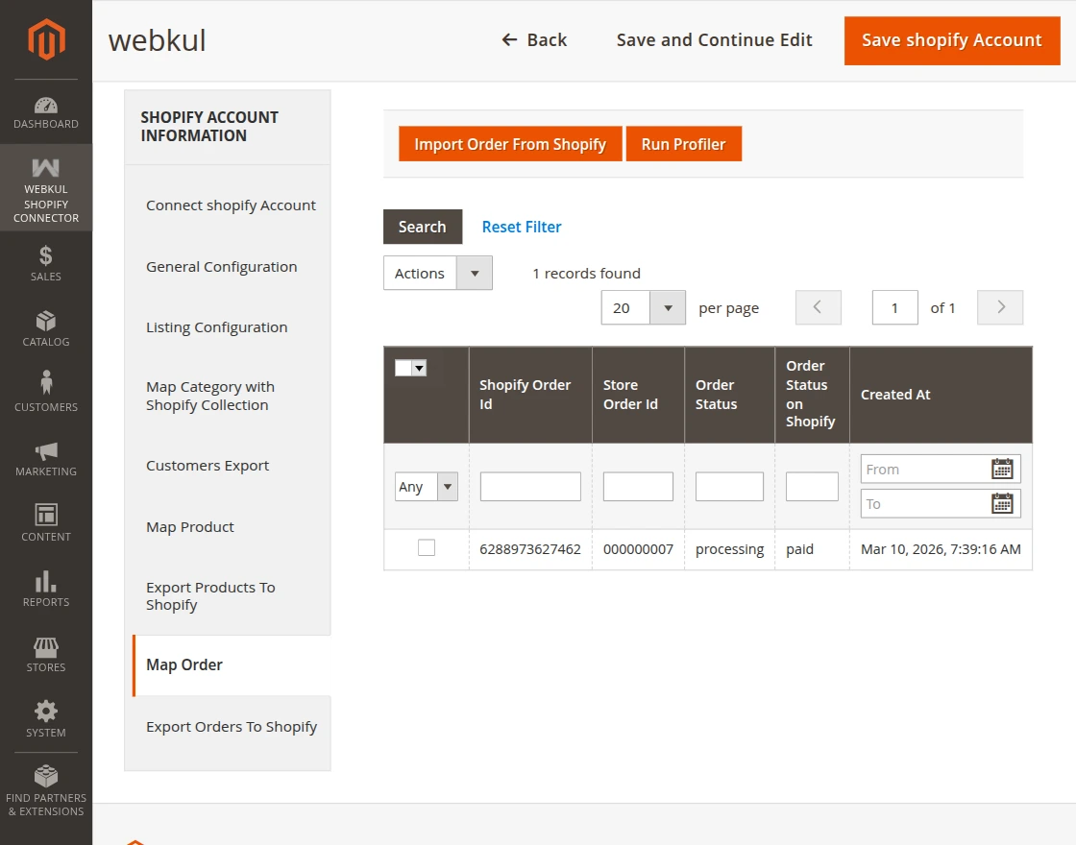The height and width of the screenshot is (845, 1076).
Task: Open Webkul Shopify Connector sidebar menu
Action: click(46, 188)
